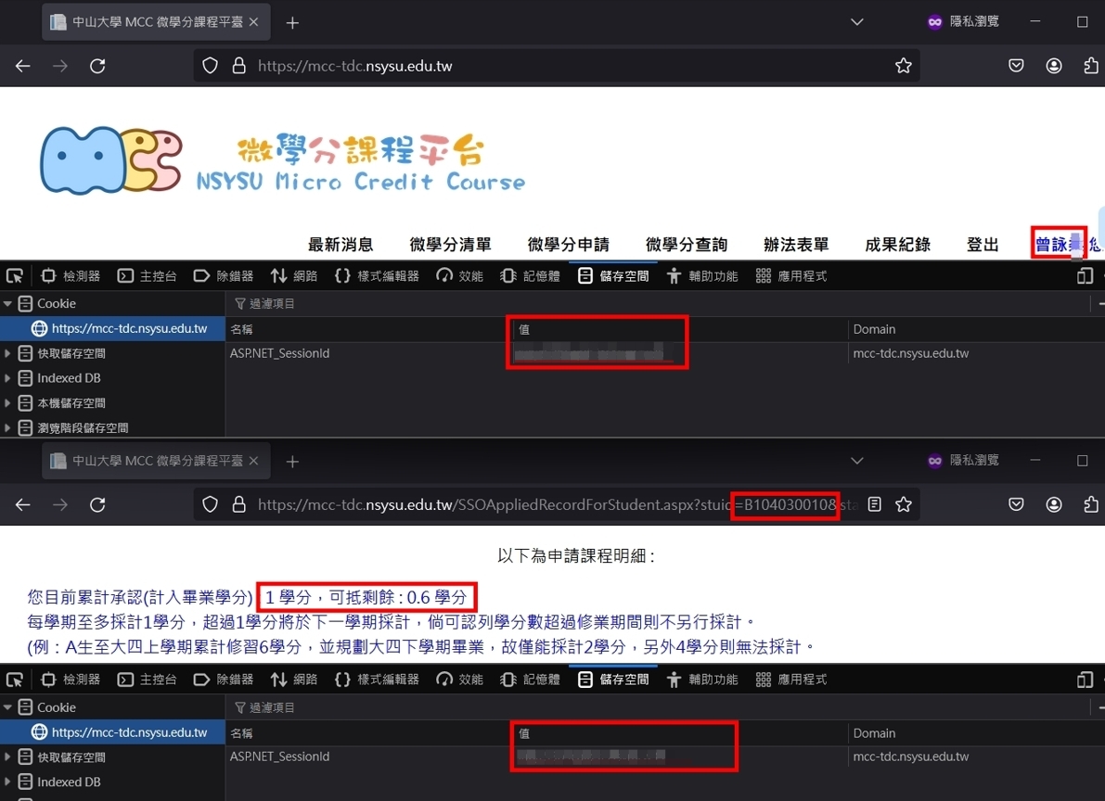
Task: Switch to 檢測器 tab in upper devtools
Action: click(x=71, y=275)
